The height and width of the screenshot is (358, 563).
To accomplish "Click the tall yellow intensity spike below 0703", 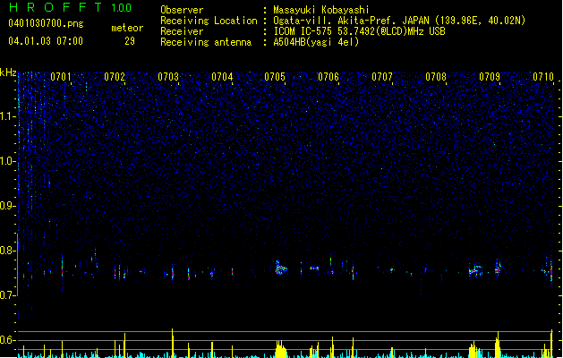I will pos(173,343).
